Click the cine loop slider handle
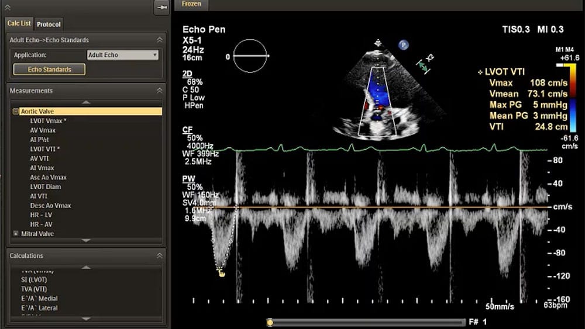Image resolution: width=585 pixels, height=329 pixels. (270, 322)
